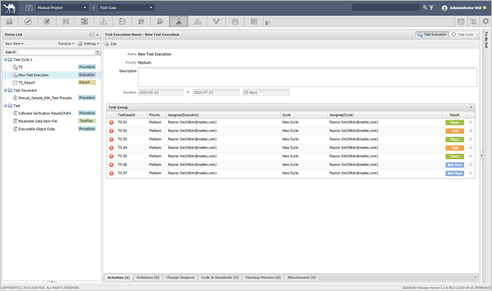Viewport: 492px width, 291px height.
Task: Open the Relations (0) tab
Action: pos(148,278)
